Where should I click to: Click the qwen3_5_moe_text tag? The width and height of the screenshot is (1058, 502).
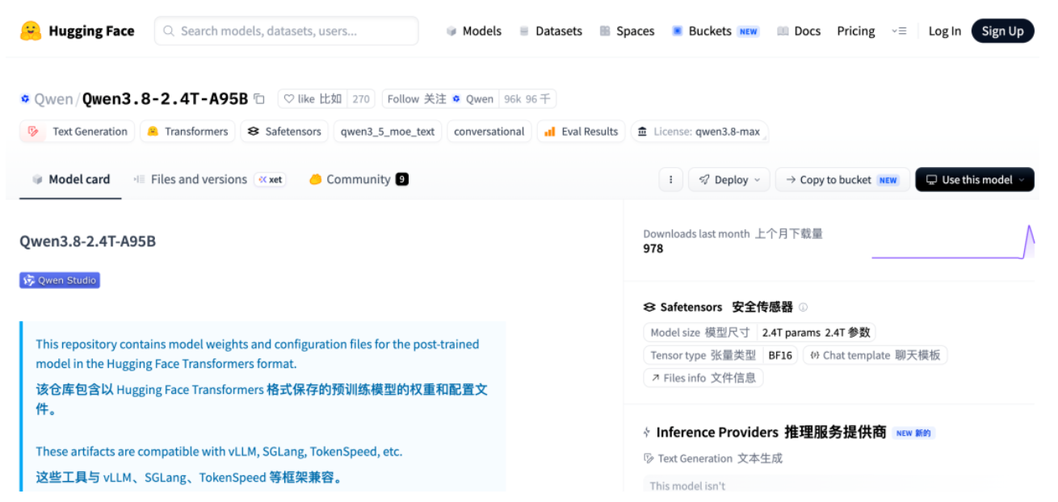(x=388, y=132)
